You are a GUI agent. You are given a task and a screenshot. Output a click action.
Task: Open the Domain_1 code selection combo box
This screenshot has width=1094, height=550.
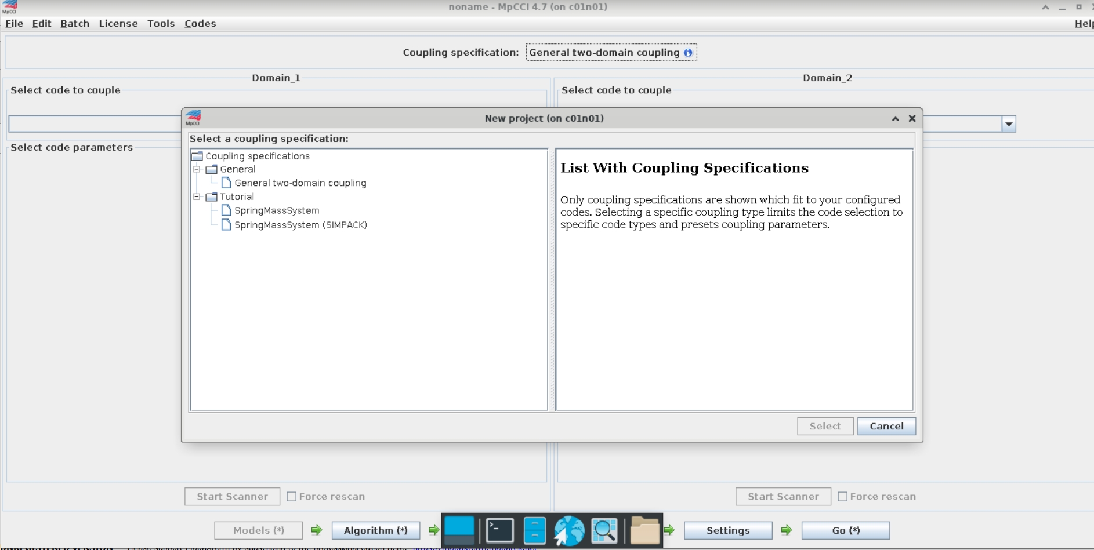[x=96, y=124]
